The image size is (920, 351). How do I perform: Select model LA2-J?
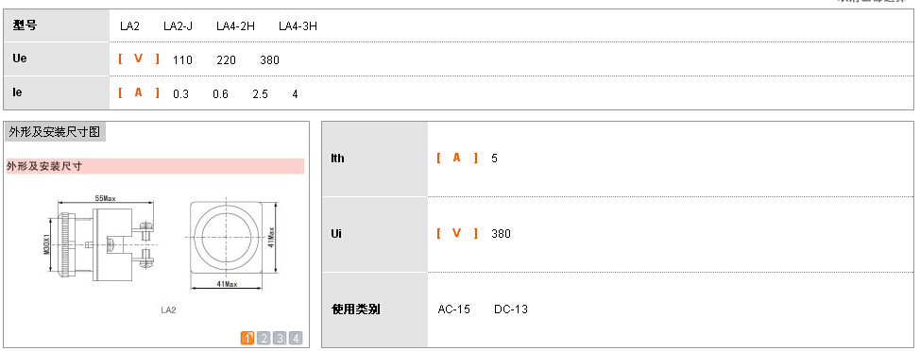pyautogui.click(x=178, y=25)
